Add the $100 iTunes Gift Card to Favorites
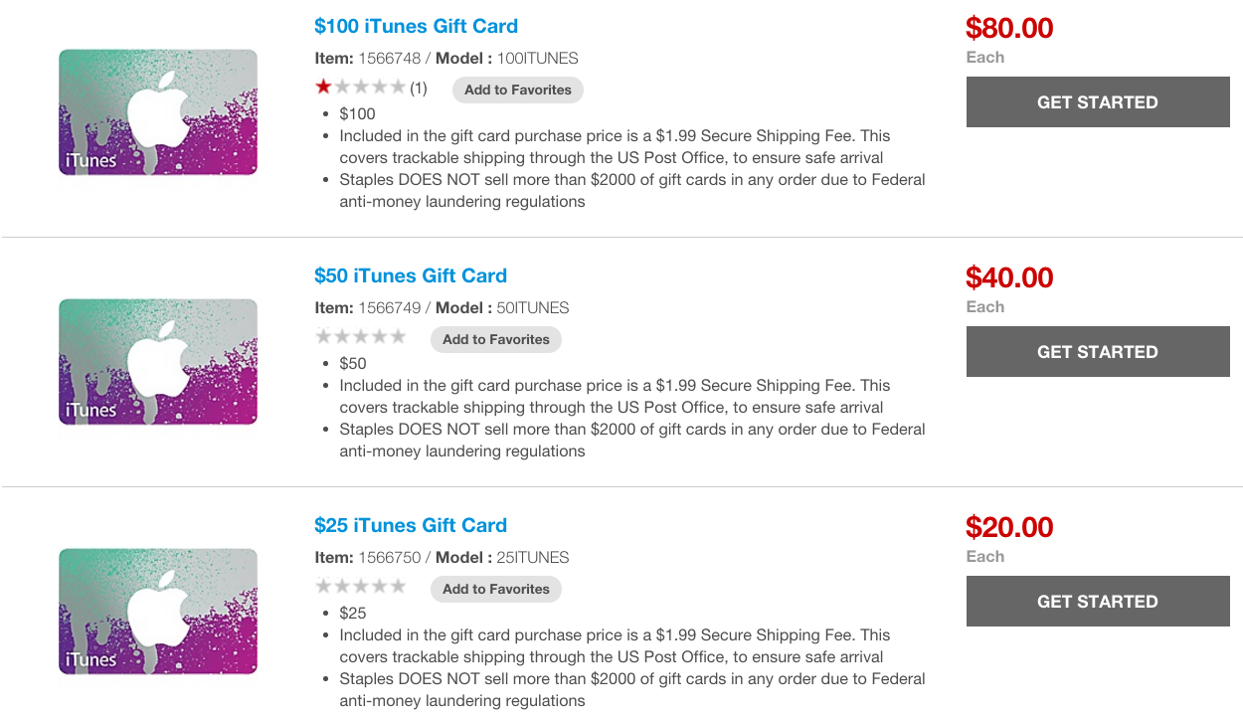 517,90
